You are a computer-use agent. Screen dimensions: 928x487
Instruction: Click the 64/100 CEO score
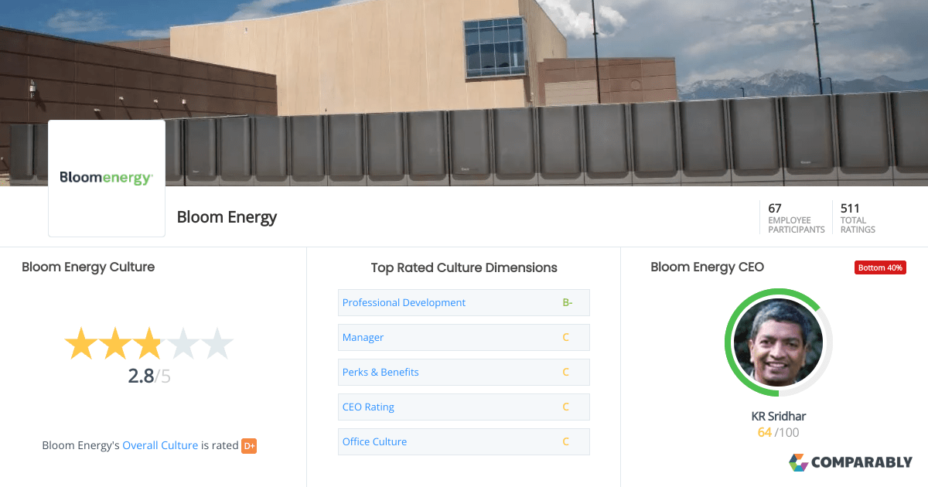(778, 432)
